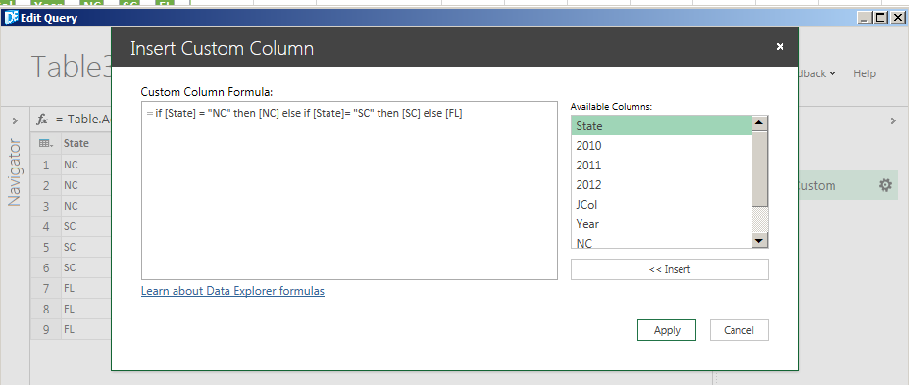Image resolution: width=909 pixels, height=385 pixels.
Task: Click the Edit Query window app icon
Action: point(11,18)
